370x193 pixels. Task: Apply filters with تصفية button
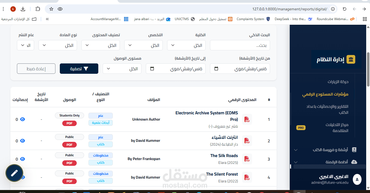[x=79, y=69]
